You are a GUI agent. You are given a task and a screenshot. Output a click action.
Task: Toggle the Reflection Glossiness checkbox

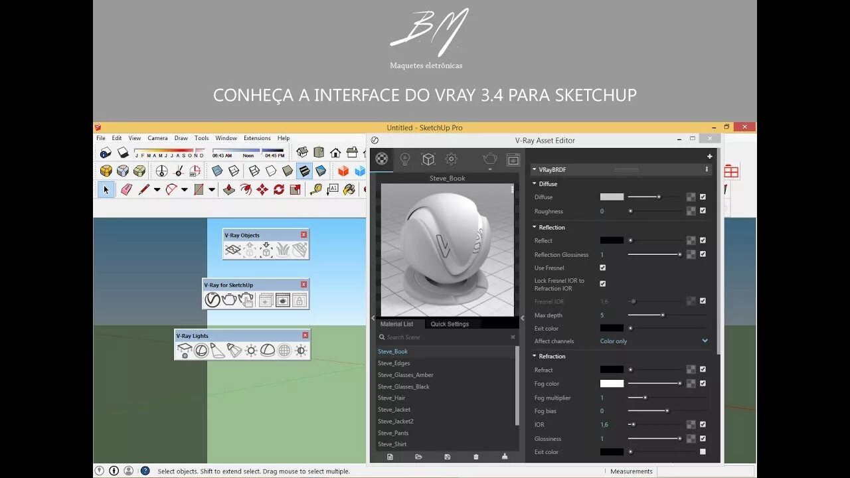pyautogui.click(x=703, y=254)
